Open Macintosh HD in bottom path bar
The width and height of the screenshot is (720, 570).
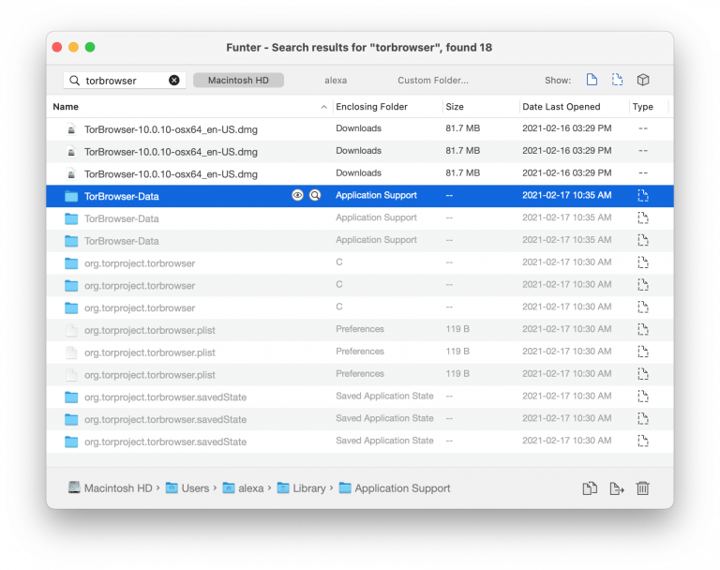(118, 488)
